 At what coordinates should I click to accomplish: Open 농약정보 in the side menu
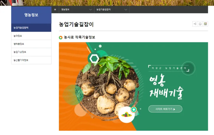pos(31,36)
